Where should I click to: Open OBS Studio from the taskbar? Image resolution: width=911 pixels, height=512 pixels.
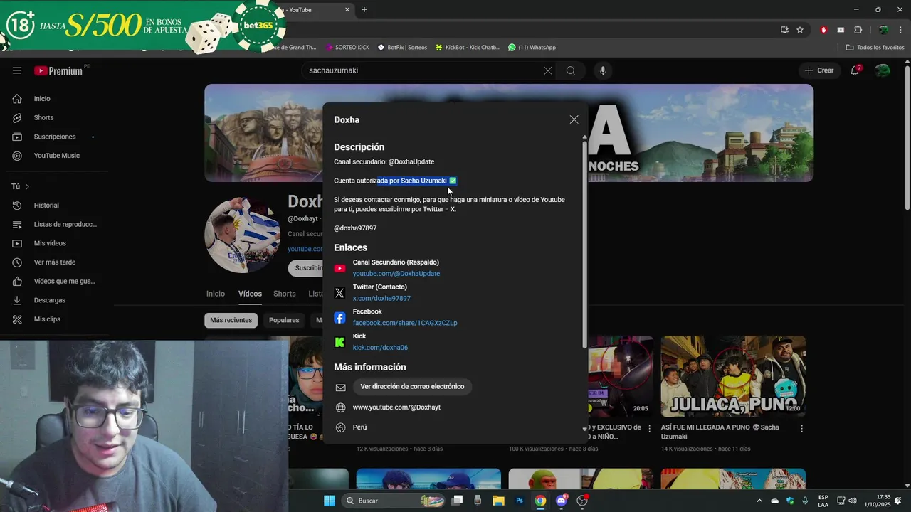coord(582,501)
